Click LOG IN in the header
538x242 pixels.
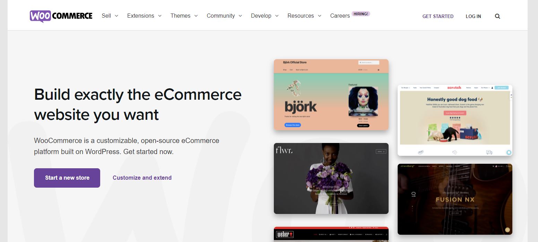click(473, 16)
